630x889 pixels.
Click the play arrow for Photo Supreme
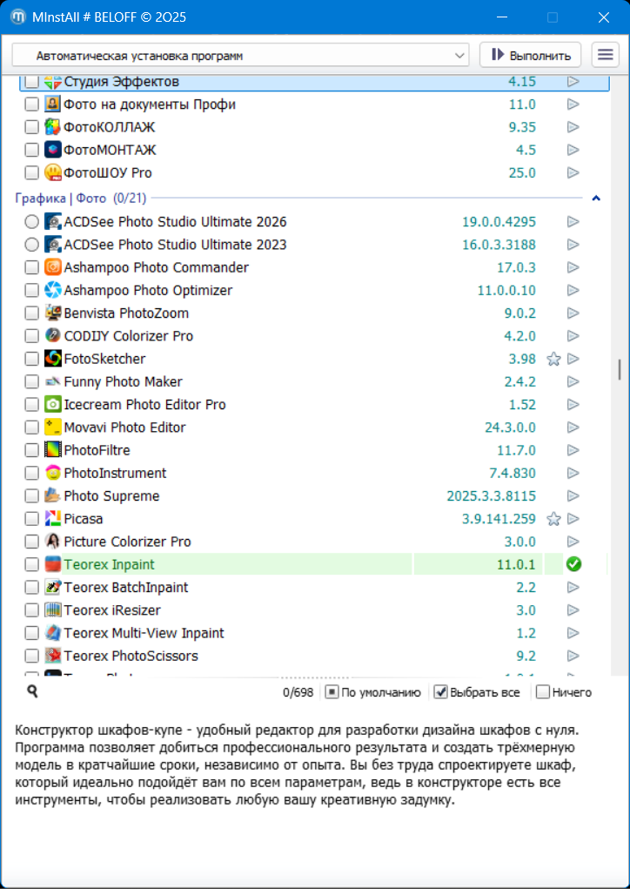click(573, 496)
